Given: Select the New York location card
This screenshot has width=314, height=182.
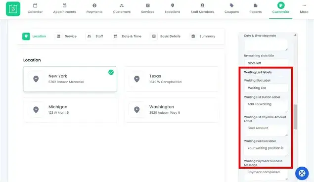Looking at the screenshot, I should [x=70, y=79].
